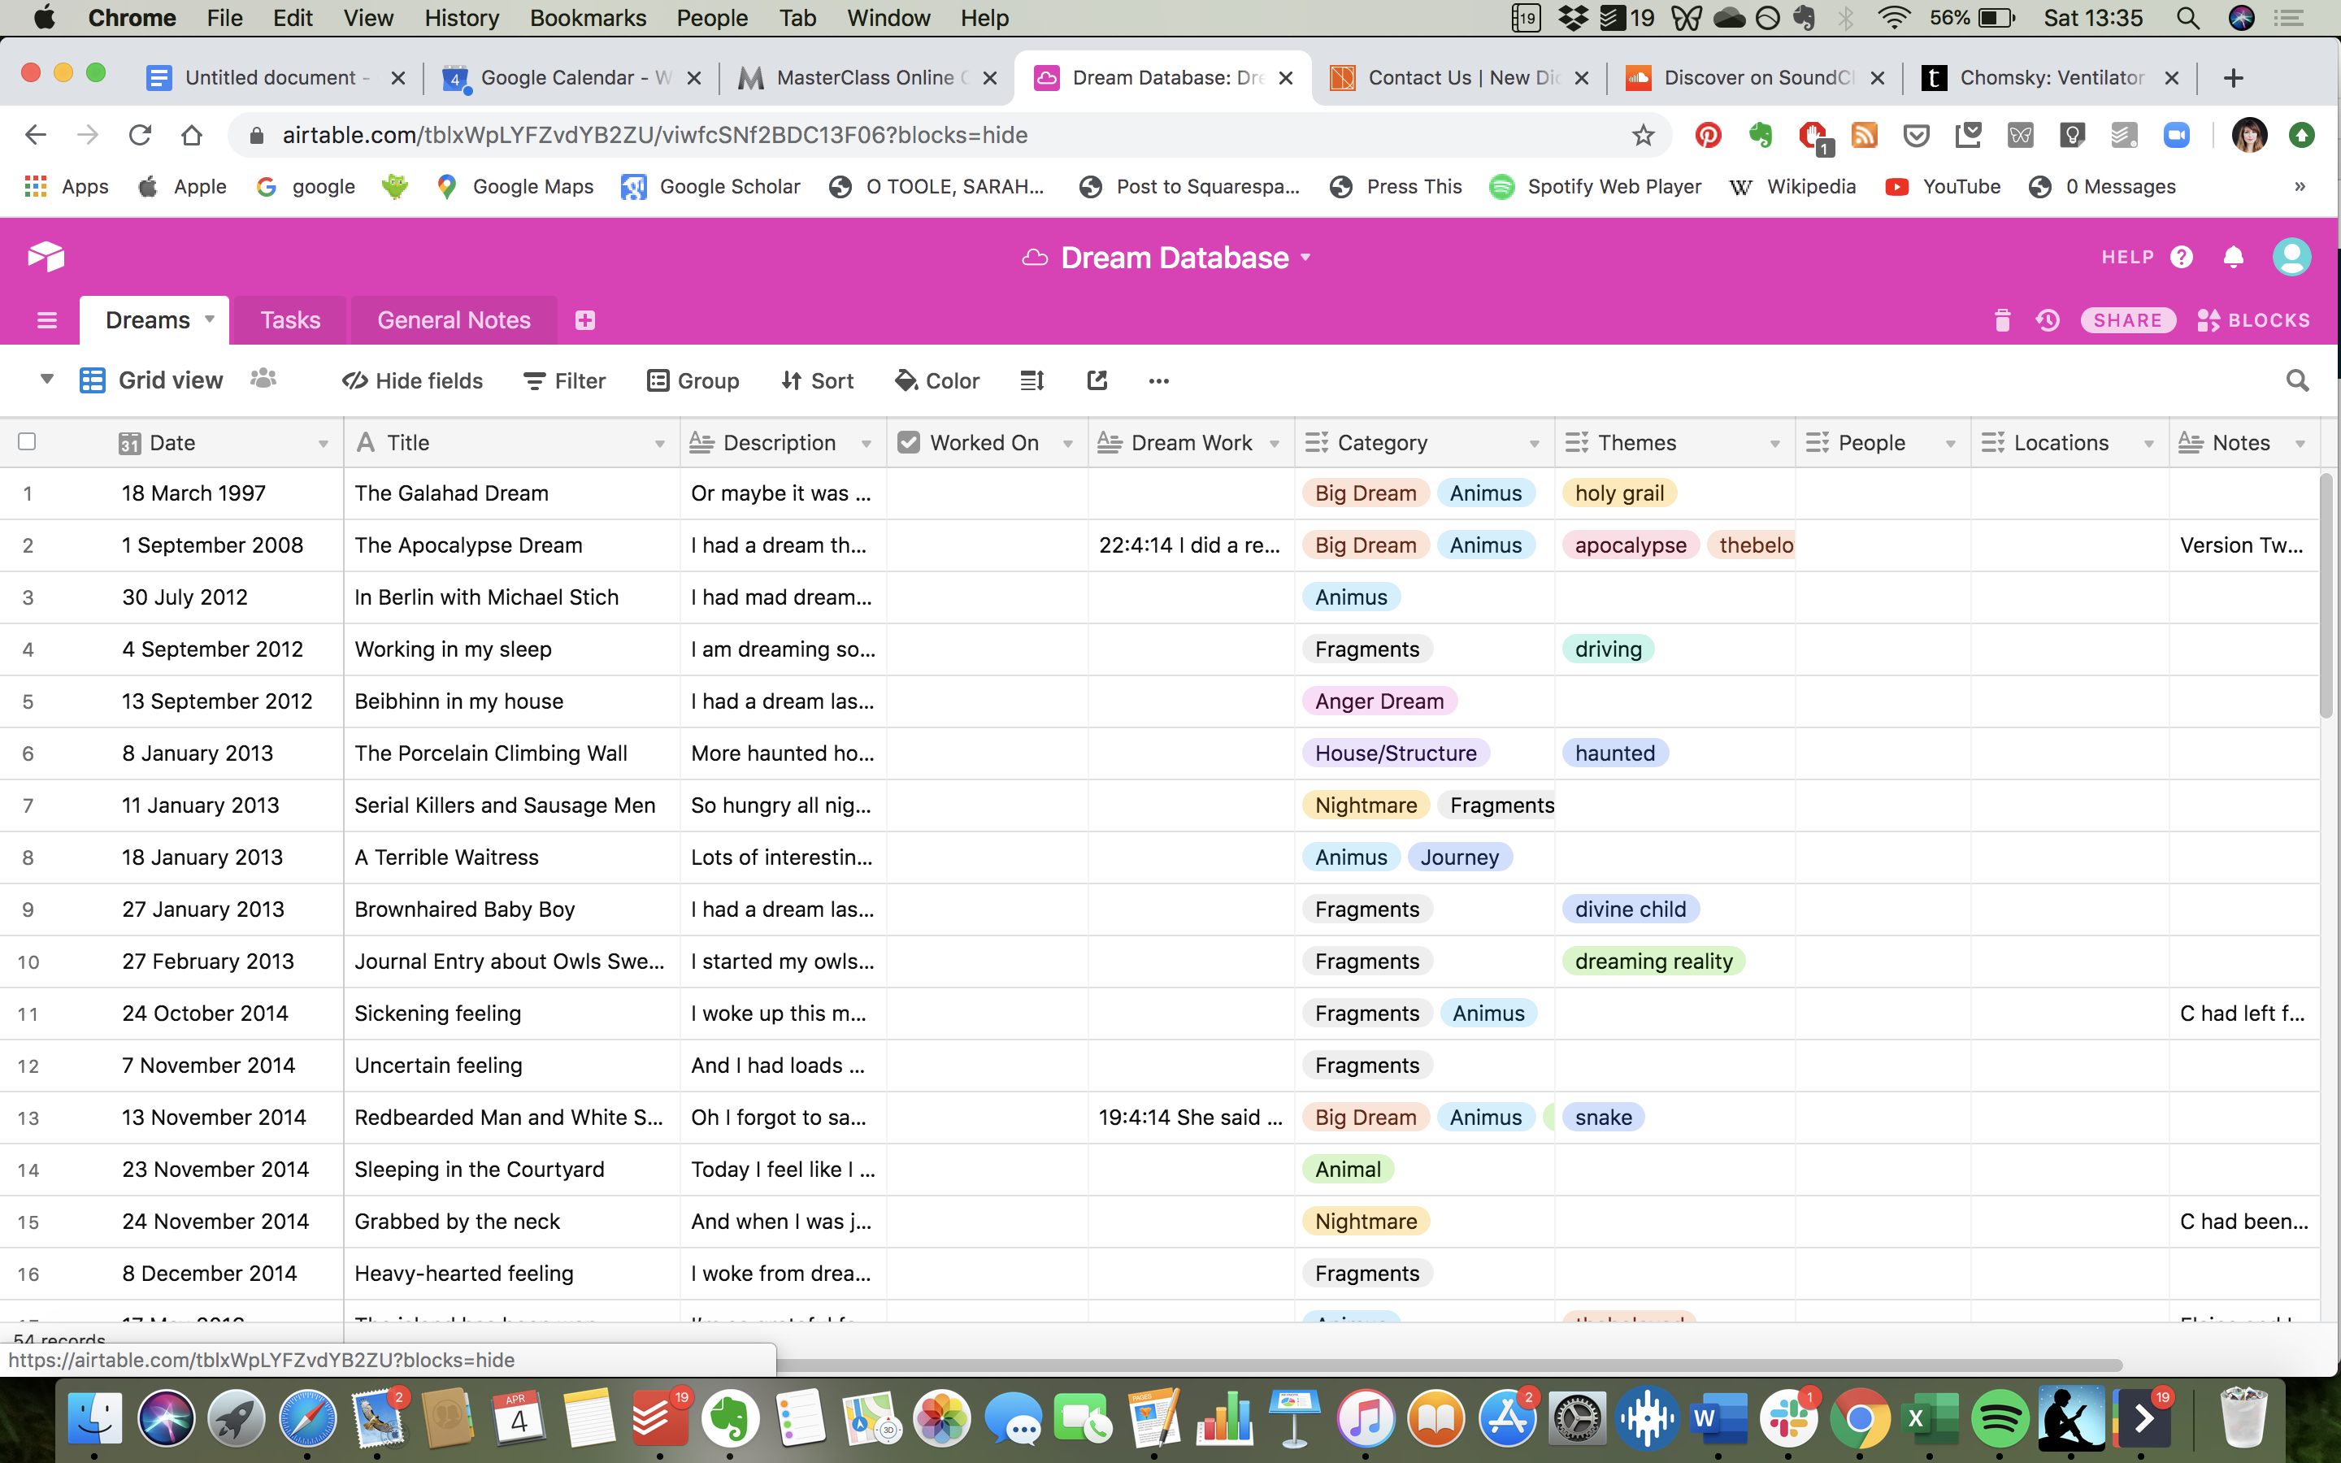Open the Untitled document browser tab
The image size is (2341, 1463).
(276, 77)
